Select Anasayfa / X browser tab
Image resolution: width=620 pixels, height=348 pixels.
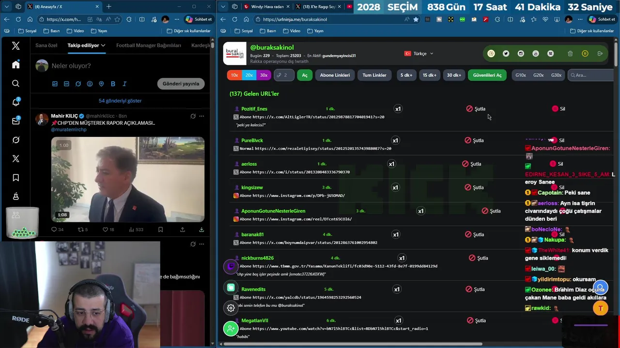point(63,7)
